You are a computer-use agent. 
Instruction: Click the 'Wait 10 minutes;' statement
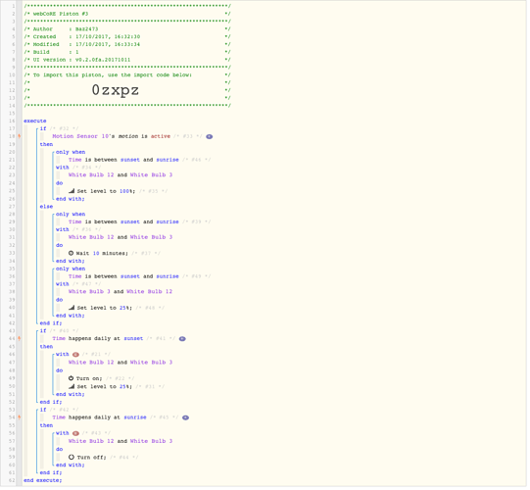tap(102, 254)
